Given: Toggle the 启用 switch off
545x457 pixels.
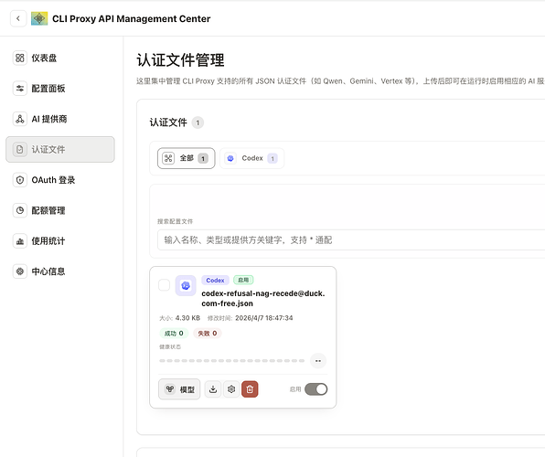Looking at the screenshot, I should [316, 389].
